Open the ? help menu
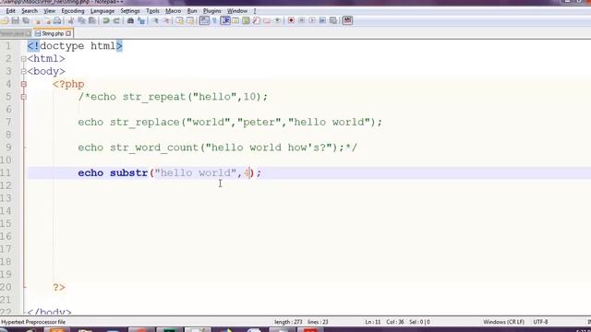This screenshot has width=591, height=332. (x=255, y=11)
